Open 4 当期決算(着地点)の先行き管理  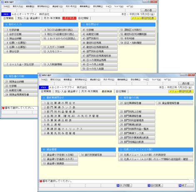pos(78,116)
